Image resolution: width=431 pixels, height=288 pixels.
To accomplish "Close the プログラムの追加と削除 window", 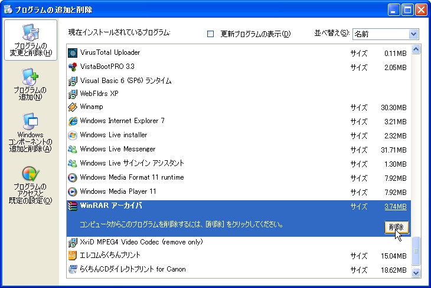I will [421, 10].
